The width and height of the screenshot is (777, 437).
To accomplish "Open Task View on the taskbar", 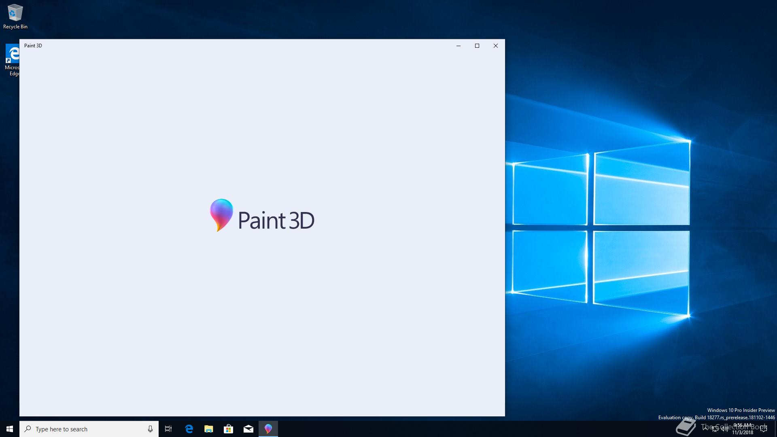I will click(x=168, y=429).
